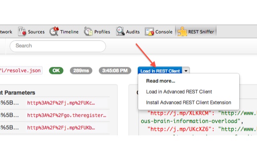Click the REST Sniffer puzzle piece icon

[182, 31]
